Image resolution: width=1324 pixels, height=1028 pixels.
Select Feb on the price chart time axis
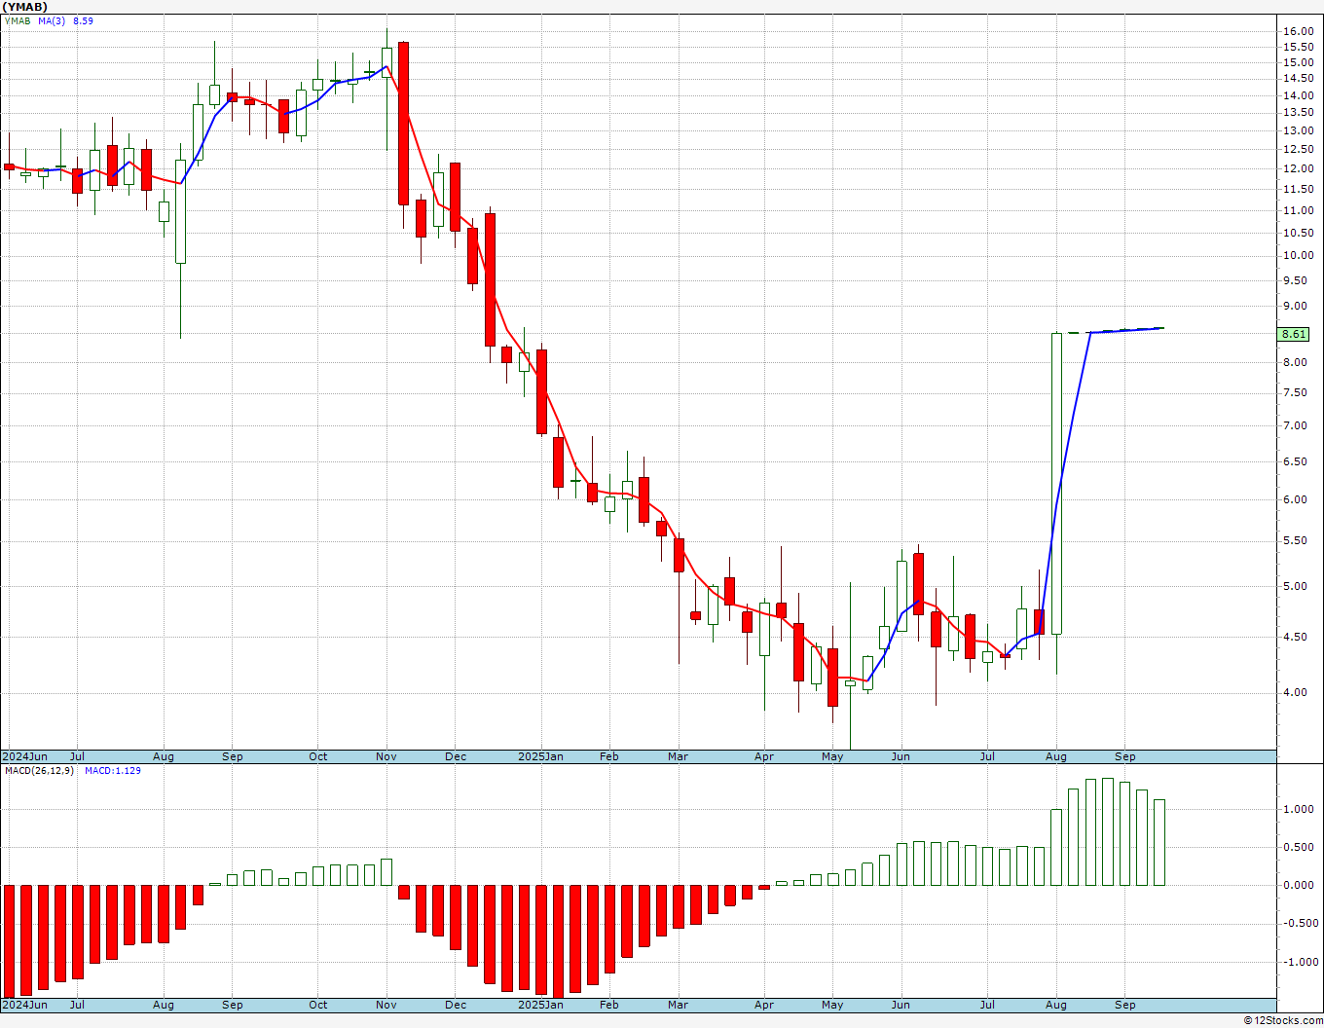pos(609,756)
